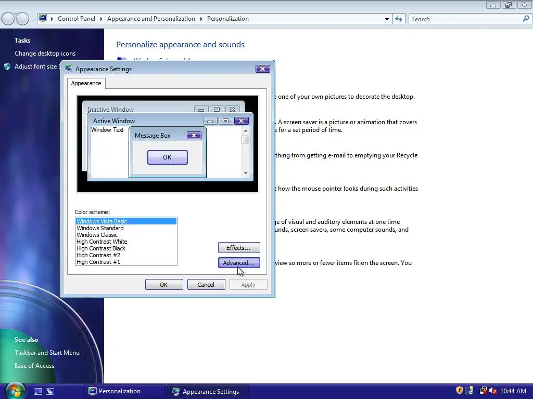Open Adjust font size task link
Screen dimensions: 533x399
36,66
